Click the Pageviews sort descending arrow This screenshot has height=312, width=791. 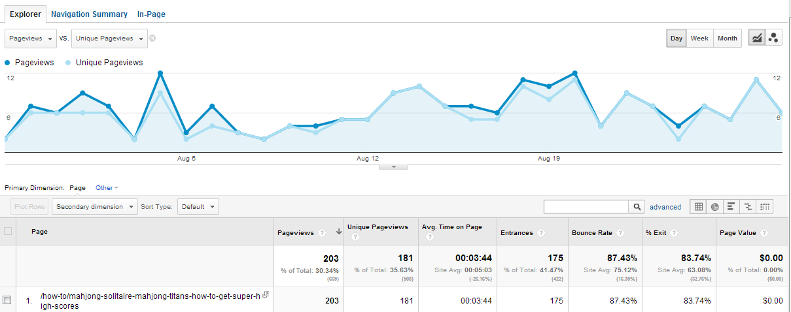click(x=339, y=232)
